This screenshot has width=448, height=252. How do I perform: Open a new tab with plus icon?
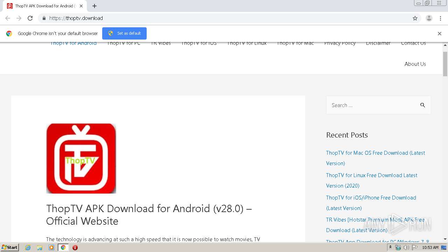(x=94, y=6)
